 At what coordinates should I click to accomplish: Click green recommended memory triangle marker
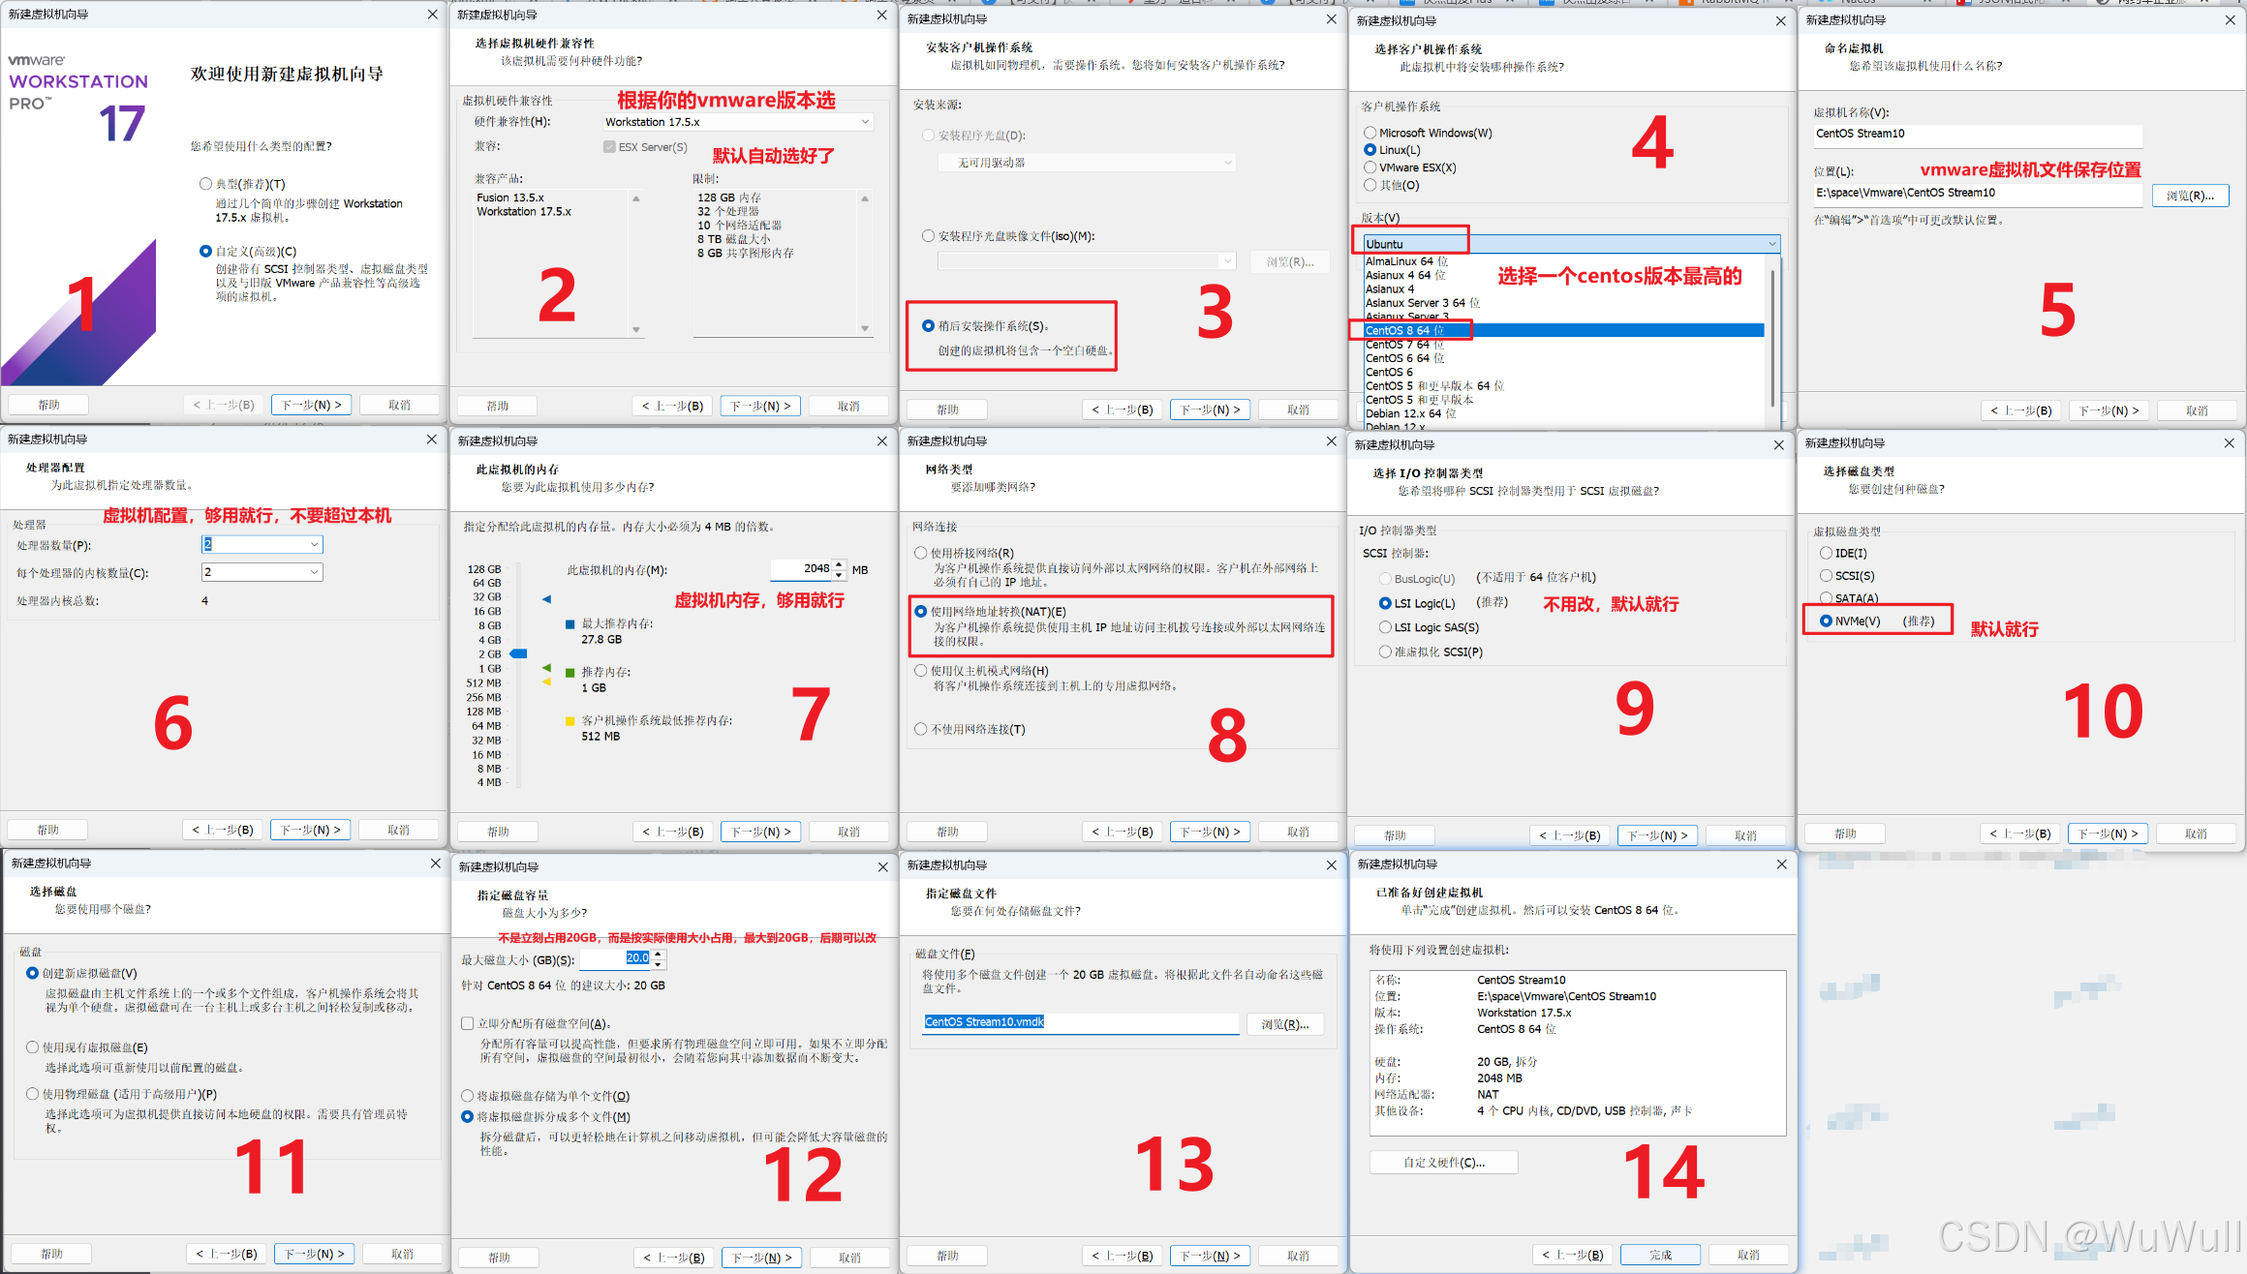point(546,668)
